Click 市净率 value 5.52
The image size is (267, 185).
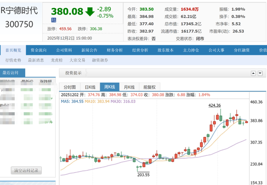pyautogui.click(x=236, y=24)
